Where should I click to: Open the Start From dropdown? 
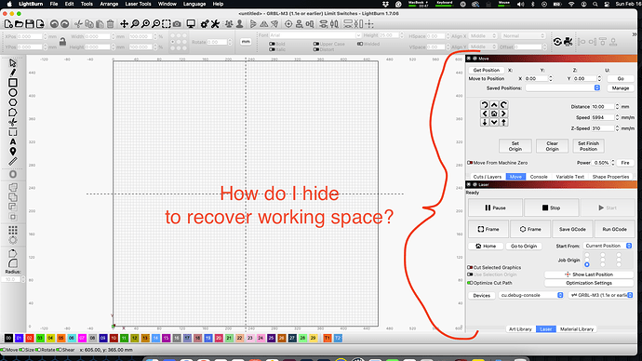click(608, 246)
